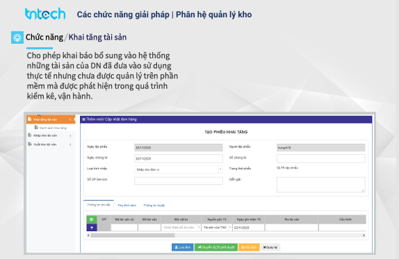Viewport: 399px width, 259px height.
Task: Click the QLTS lập phiếu status text
Action: tap(287, 168)
